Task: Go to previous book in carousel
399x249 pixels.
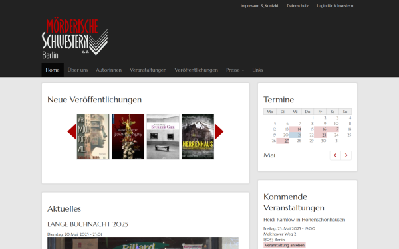Action: [72, 131]
